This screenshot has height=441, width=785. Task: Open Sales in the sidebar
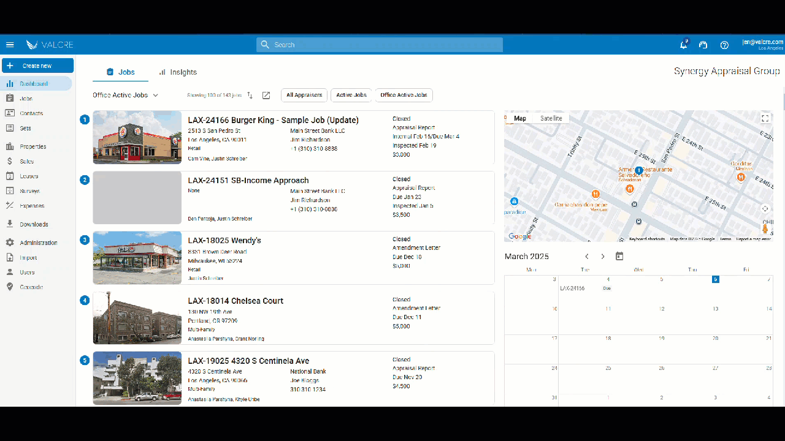[37, 161]
